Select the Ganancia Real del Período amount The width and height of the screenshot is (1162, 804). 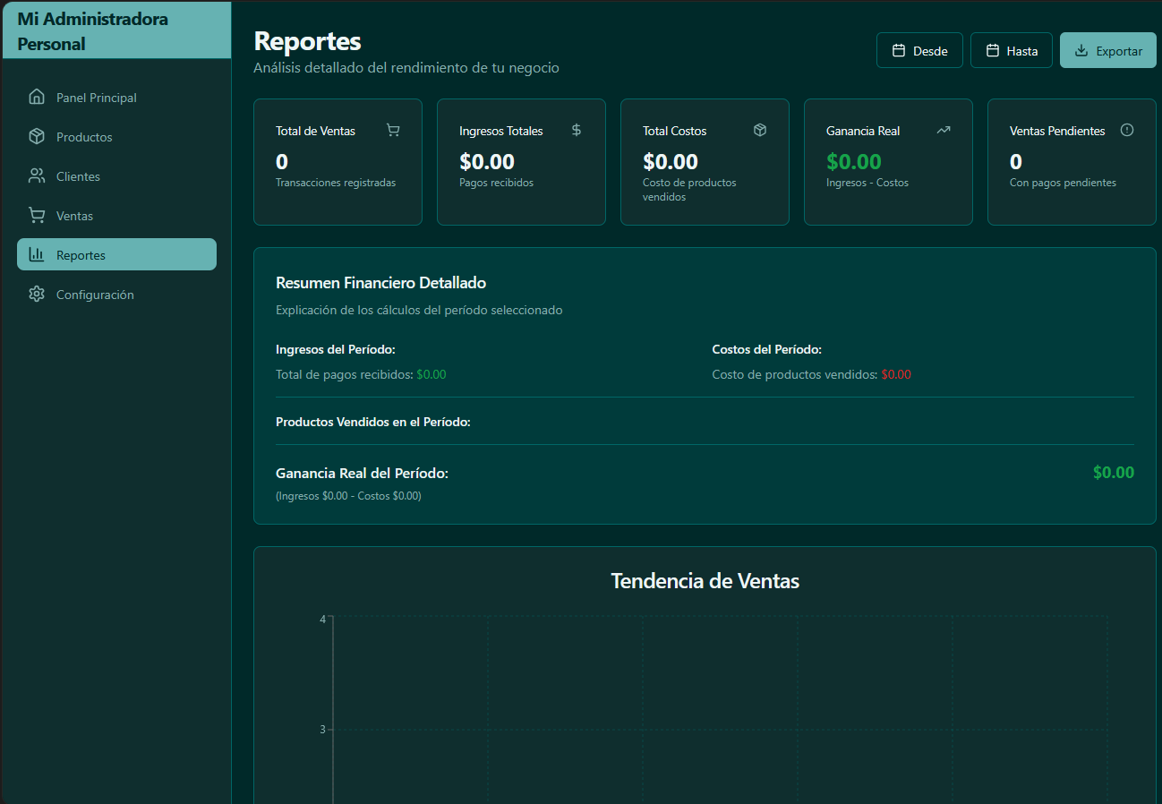[1113, 473]
